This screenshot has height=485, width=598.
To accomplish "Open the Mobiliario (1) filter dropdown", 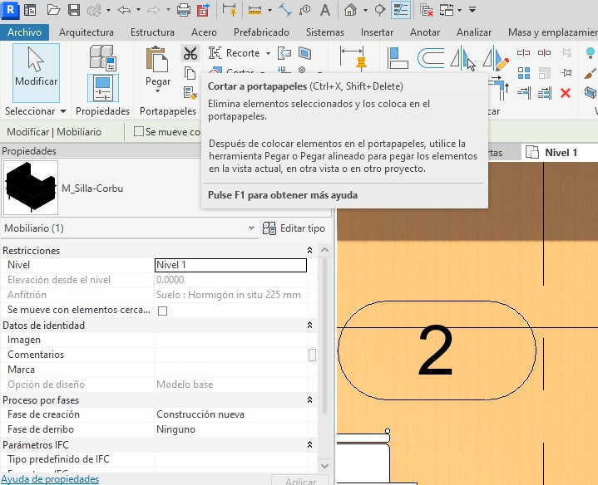I will coord(251,228).
